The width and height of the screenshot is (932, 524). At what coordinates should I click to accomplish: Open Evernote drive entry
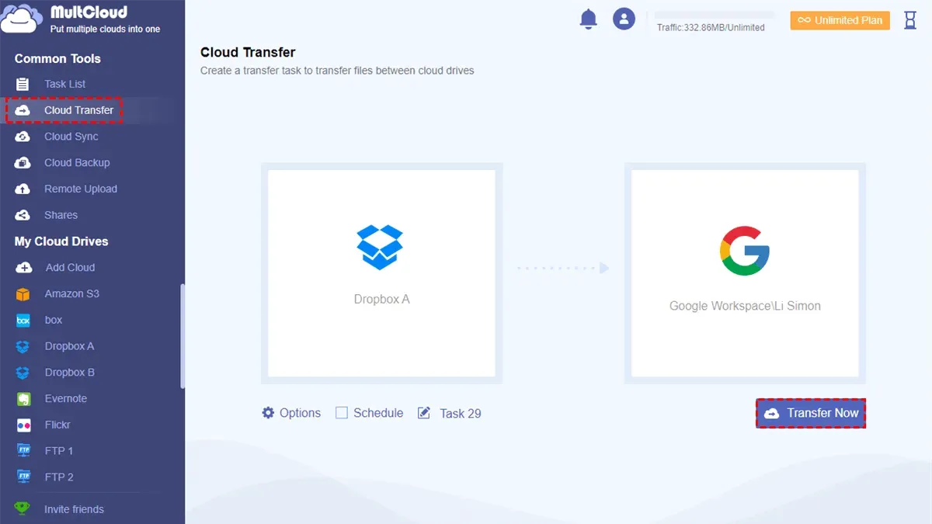click(x=65, y=399)
